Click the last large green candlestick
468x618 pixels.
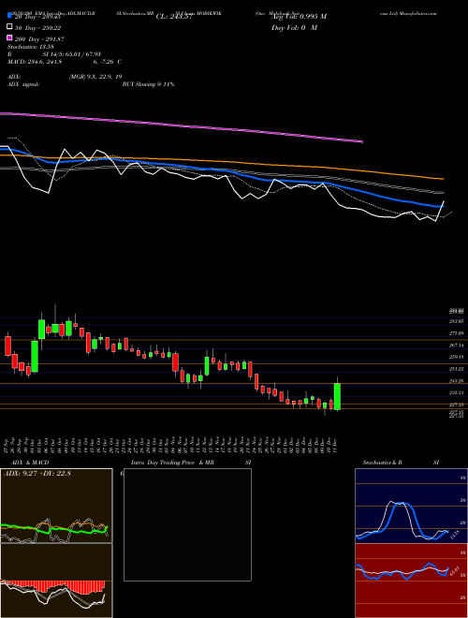tap(337, 396)
